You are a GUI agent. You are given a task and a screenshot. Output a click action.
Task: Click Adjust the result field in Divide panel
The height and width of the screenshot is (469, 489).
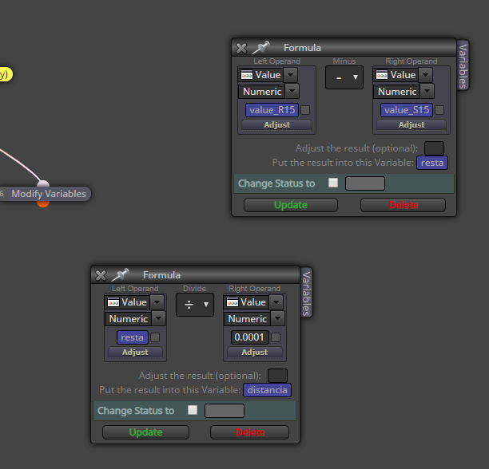[277, 376]
